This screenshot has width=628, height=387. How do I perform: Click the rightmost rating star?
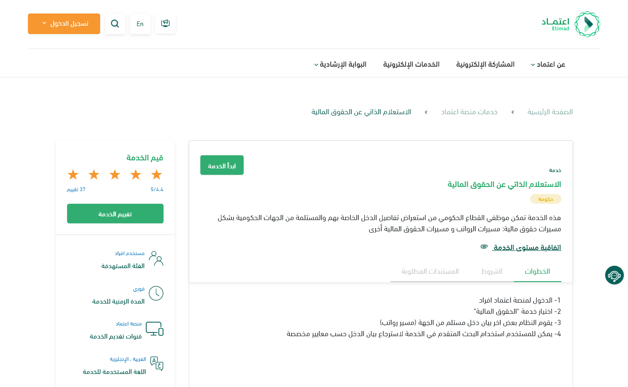click(x=157, y=174)
